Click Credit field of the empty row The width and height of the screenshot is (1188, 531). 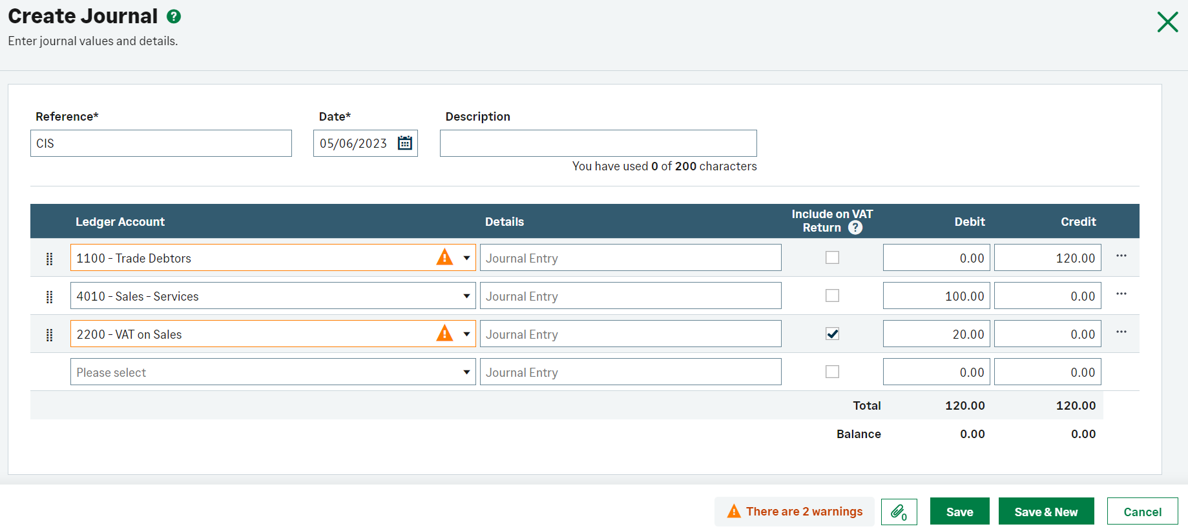tap(1048, 372)
